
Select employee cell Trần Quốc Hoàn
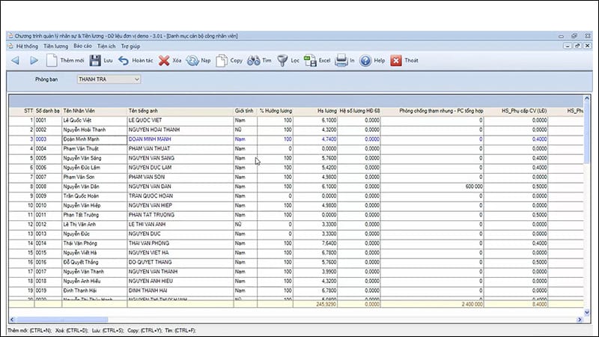94,195
